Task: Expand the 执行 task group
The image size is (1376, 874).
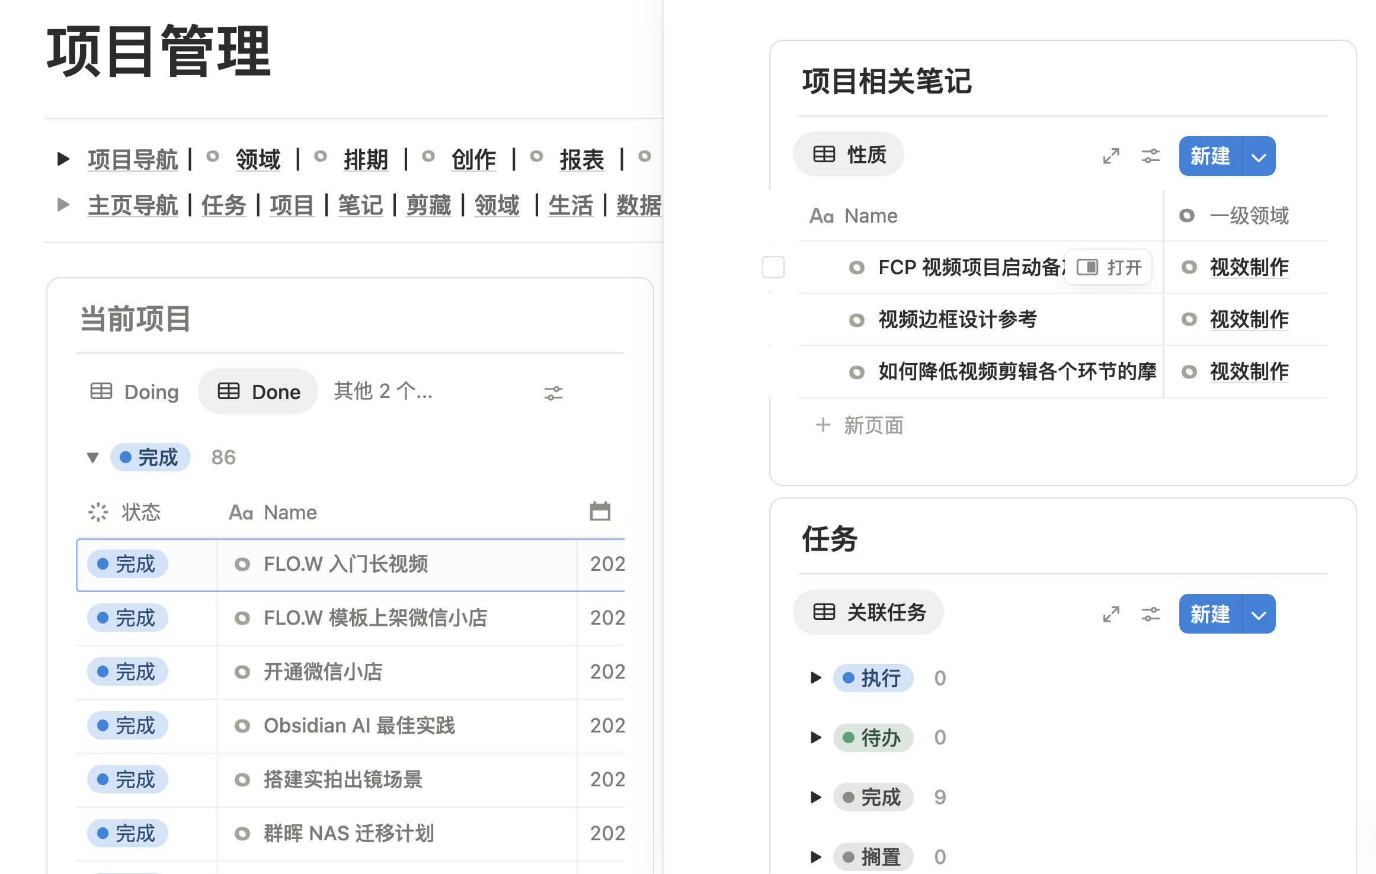Action: 815,677
